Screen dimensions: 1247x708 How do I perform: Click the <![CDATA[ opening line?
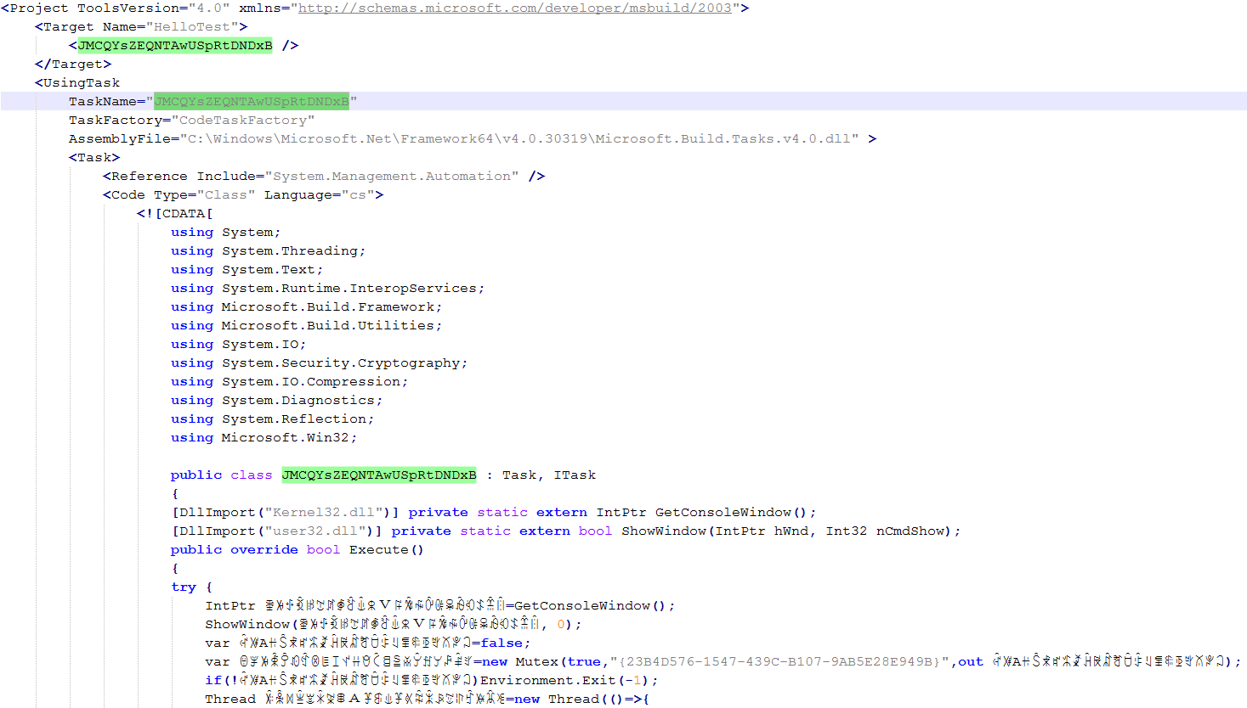175,213
